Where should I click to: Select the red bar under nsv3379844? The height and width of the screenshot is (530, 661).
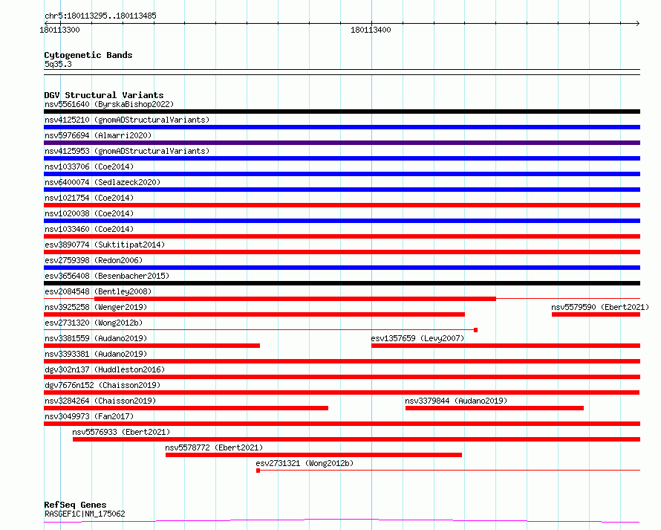[x=495, y=408]
